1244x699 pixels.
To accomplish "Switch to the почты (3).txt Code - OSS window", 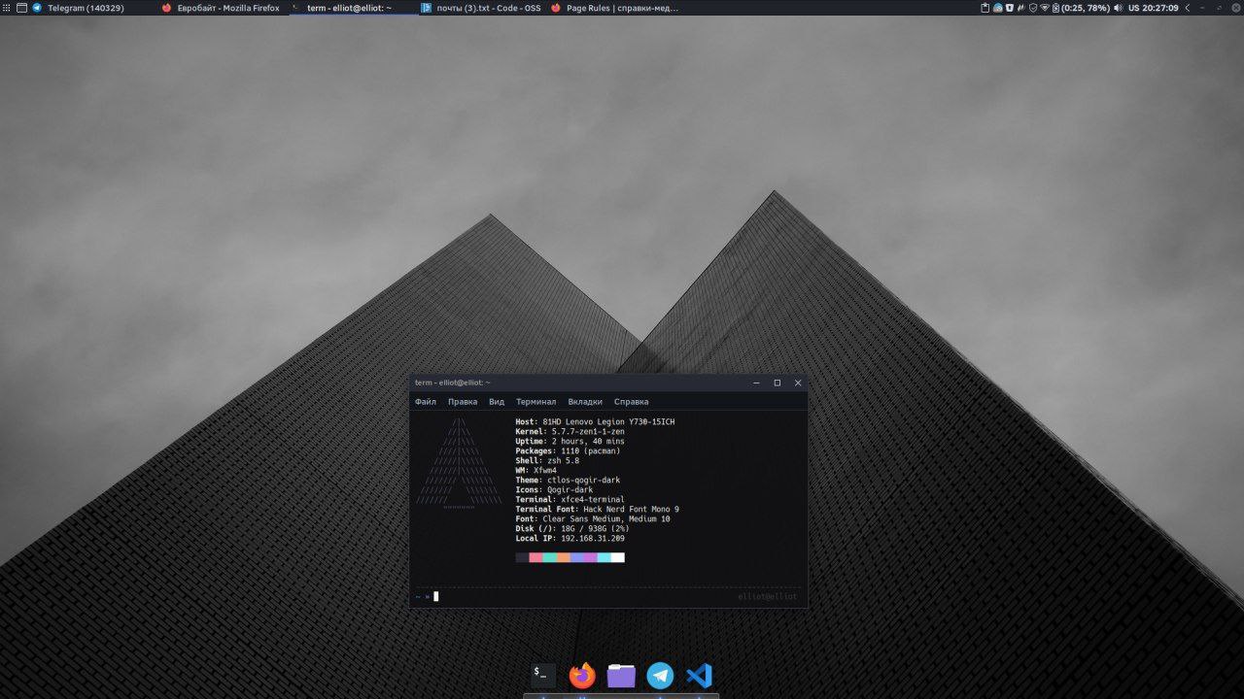I will tap(476, 8).
